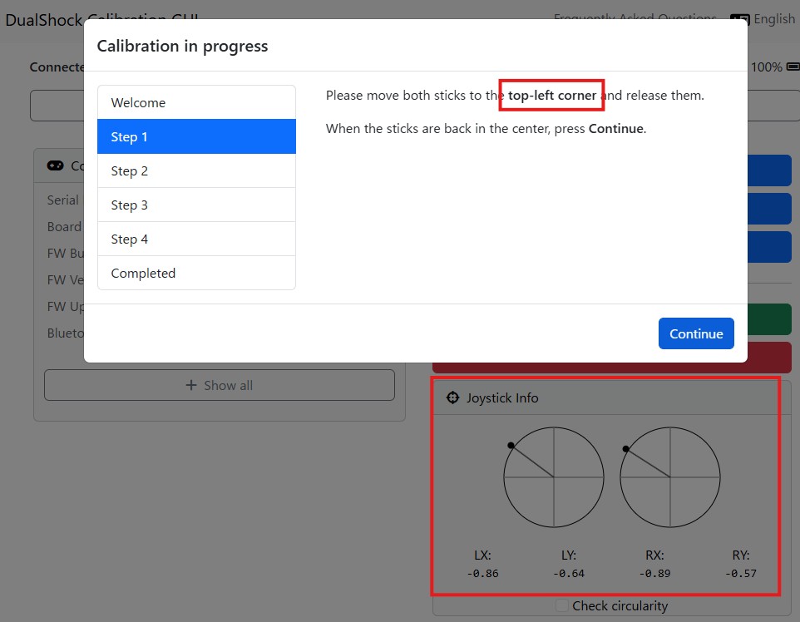This screenshot has width=800, height=622.
Task: Click the language icon beside English
Action: [739, 19]
